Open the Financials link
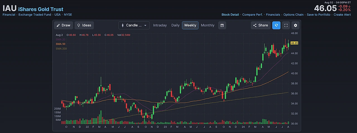This screenshot has width=357, height=133. (273, 15)
